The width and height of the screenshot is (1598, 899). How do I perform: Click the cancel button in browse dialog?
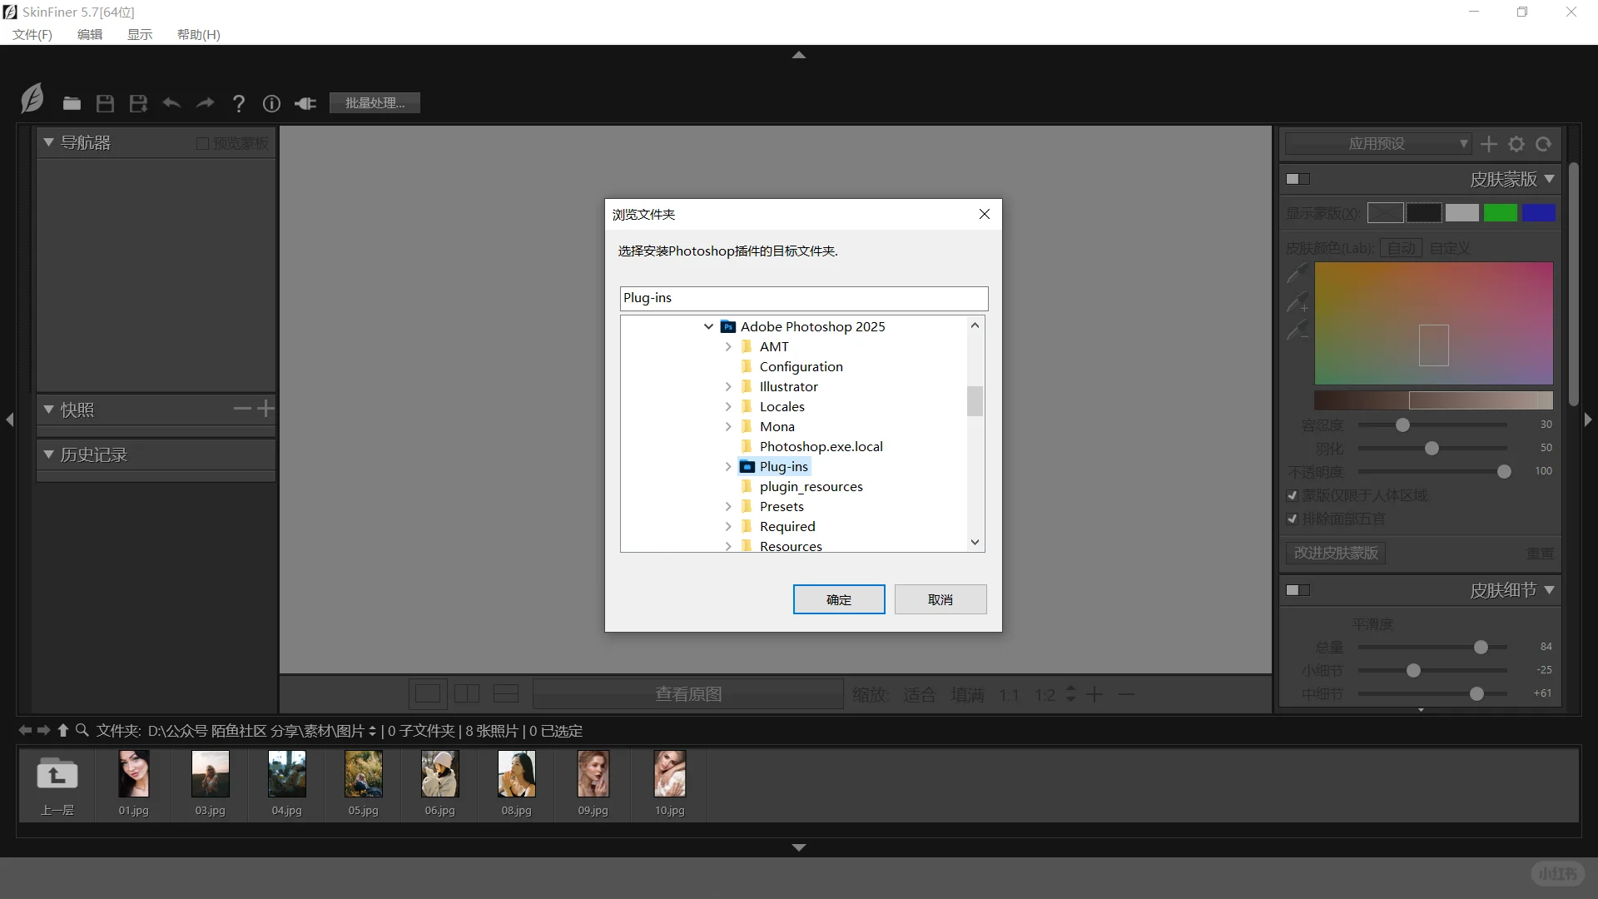(940, 599)
